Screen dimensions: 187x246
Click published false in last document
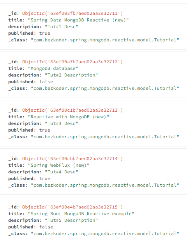pyautogui.click(x=46, y=227)
